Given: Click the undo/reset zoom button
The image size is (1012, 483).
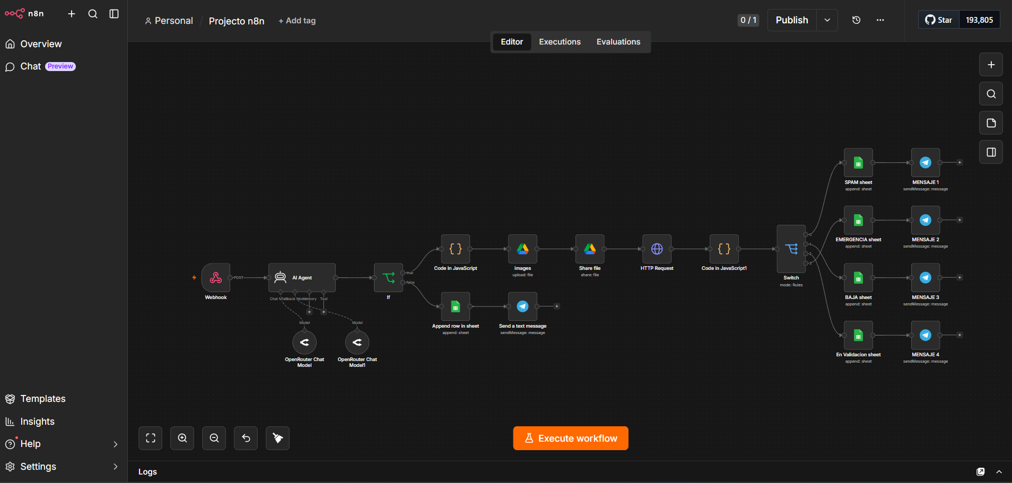Looking at the screenshot, I should pos(246,438).
